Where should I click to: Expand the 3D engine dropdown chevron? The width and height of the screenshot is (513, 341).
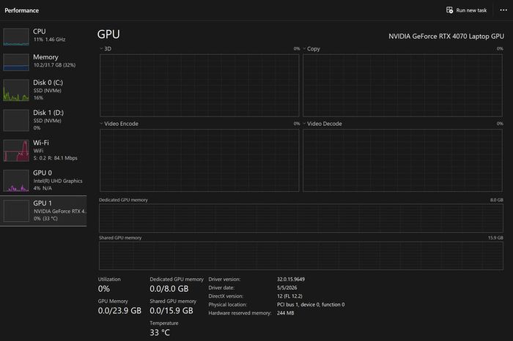click(101, 49)
